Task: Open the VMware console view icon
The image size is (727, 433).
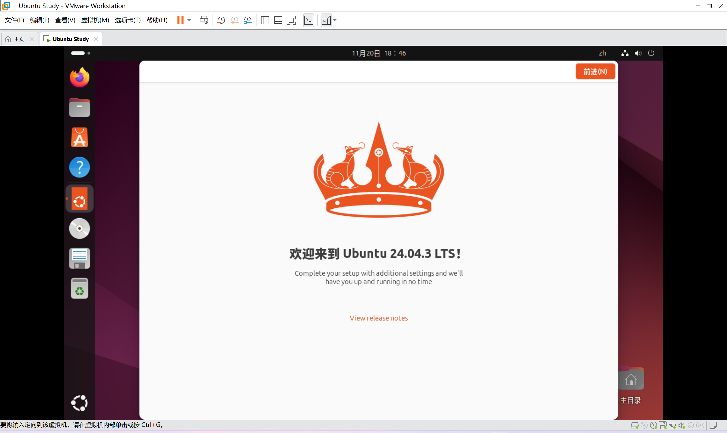Action: pos(308,20)
